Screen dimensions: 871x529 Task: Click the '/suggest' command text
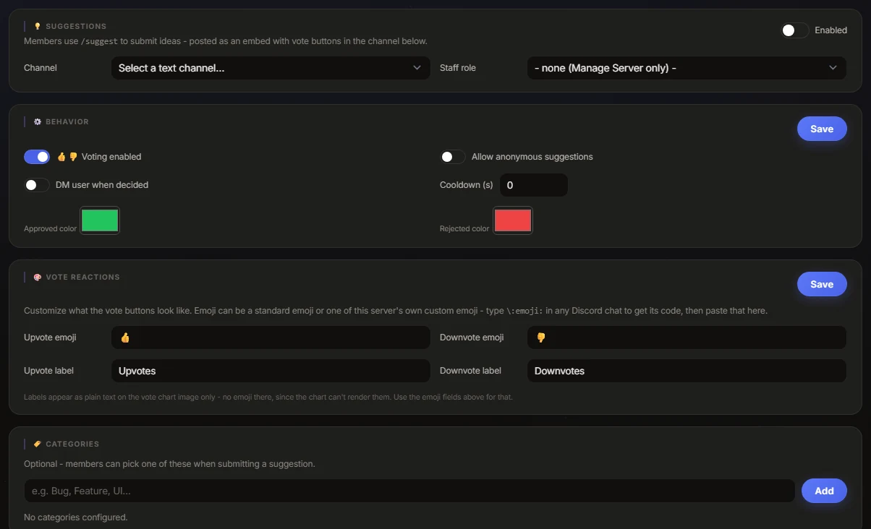point(99,41)
